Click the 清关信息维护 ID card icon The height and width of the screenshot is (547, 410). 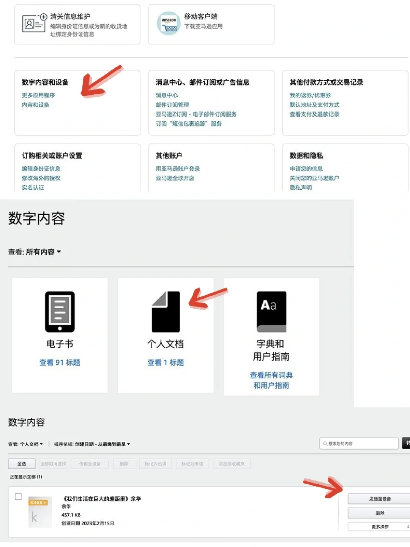click(35, 23)
